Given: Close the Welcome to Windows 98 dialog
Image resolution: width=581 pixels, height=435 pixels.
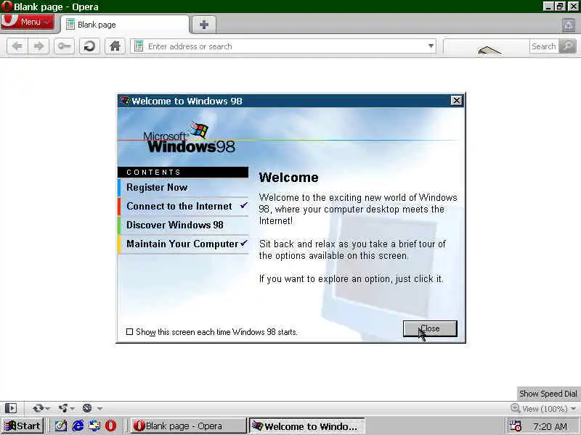Looking at the screenshot, I should [457, 101].
